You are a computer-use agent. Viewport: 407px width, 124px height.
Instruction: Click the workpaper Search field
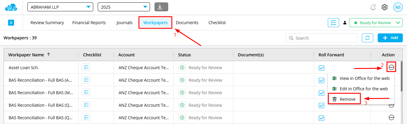pos(324,38)
